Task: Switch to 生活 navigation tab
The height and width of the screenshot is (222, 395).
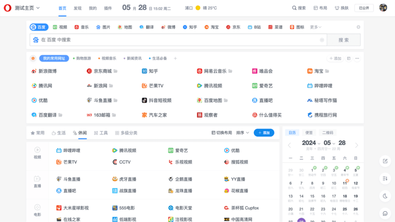Action: click(59, 133)
